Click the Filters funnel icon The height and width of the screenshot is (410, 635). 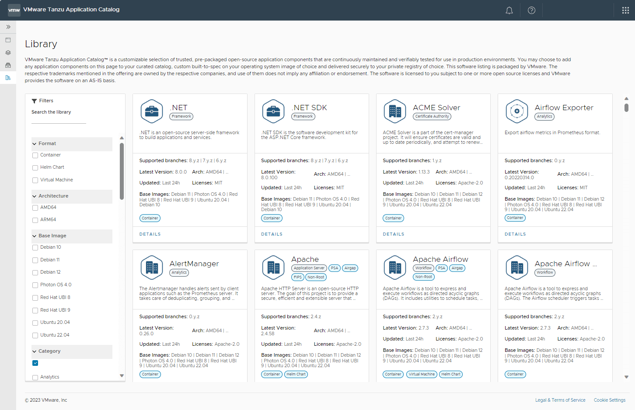tap(34, 101)
